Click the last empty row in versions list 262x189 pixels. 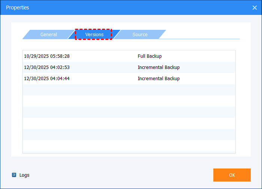(x=129, y=146)
